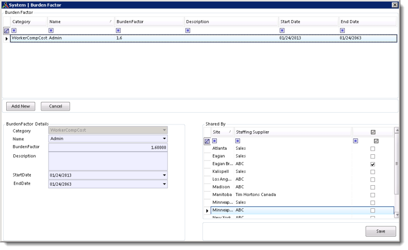Click the filter icon under Description column
The width and height of the screenshot is (408, 250).
click(188, 30)
